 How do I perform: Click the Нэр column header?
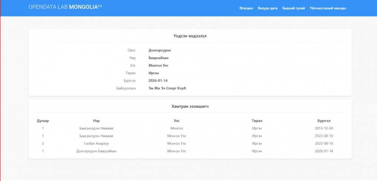97,121
